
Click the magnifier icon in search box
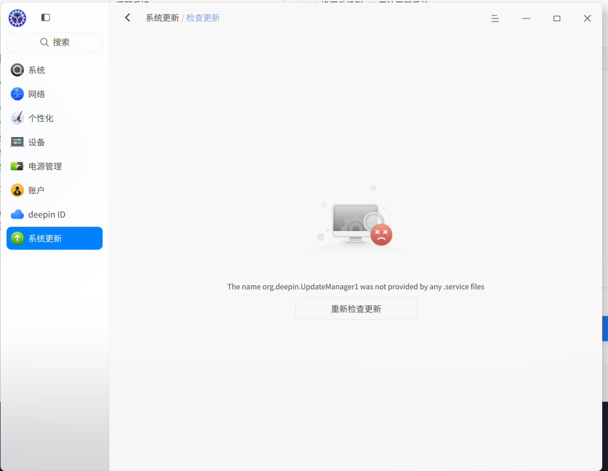pyautogui.click(x=44, y=42)
